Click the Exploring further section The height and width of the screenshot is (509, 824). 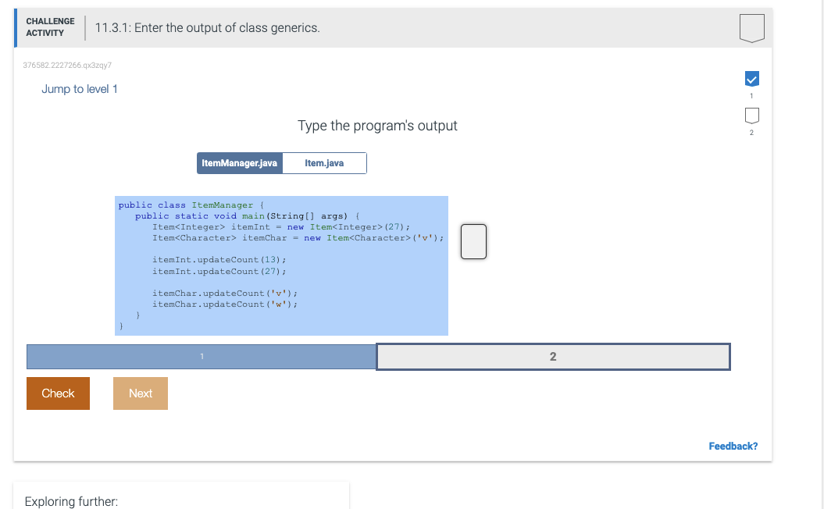click(71, 501)
